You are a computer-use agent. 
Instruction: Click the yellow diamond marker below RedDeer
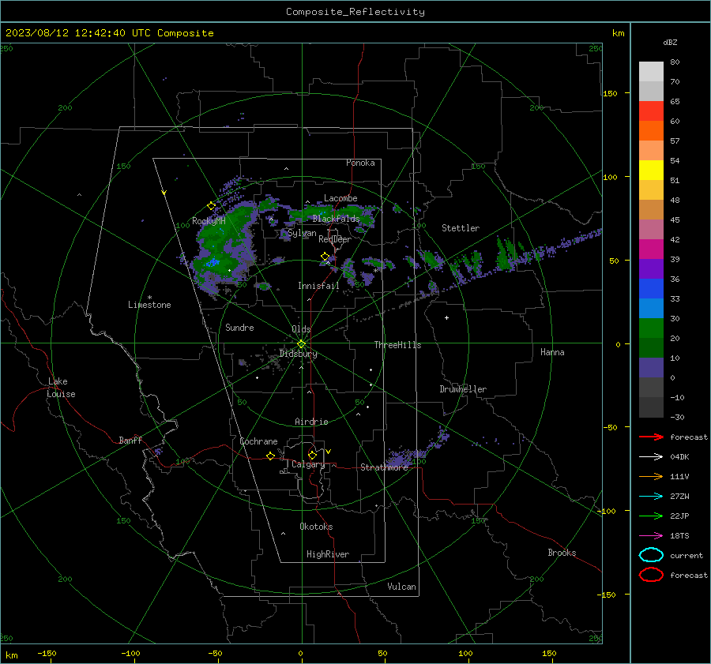[325, 257]
